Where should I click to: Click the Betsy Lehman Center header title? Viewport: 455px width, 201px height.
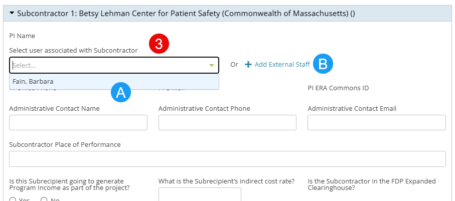click(186, 14)
